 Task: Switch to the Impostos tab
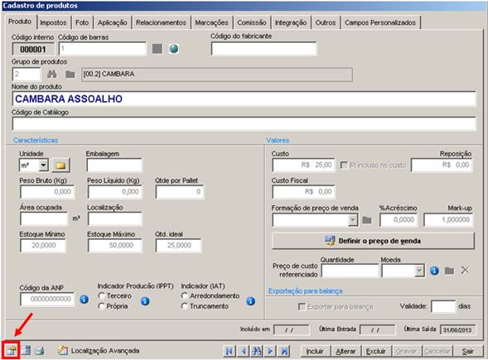(x=53, y=22)
